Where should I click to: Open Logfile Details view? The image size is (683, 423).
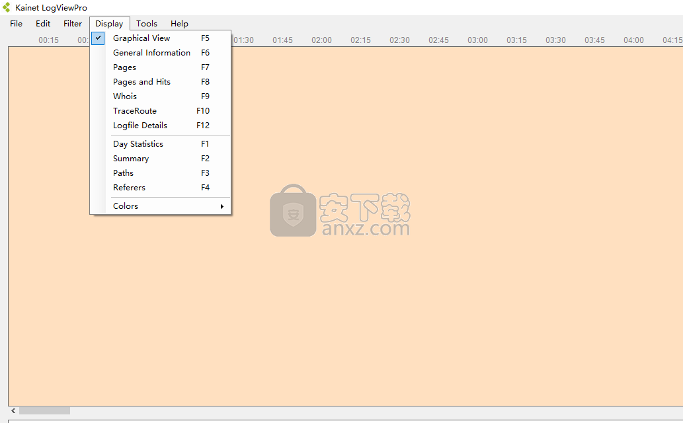[x=160, y=126]
